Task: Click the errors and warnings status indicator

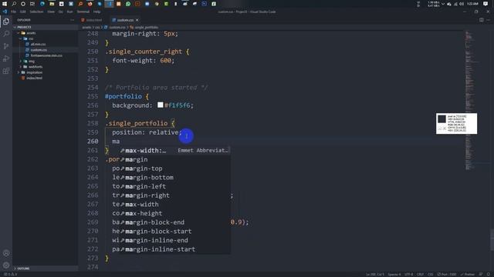Action: pyautogui.click(x=10, y=275)
